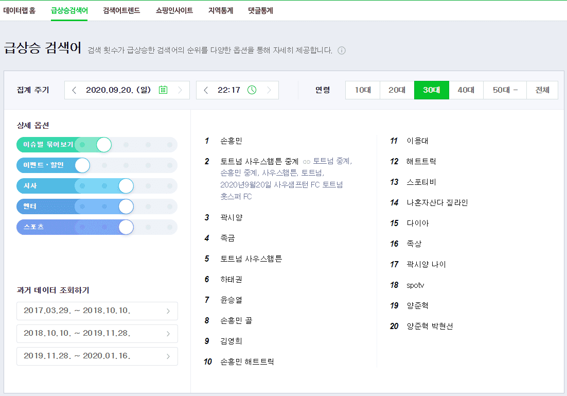Click rank 11 keyword 이용대
The width and height of the screenshot is (567, 396).
417,141
